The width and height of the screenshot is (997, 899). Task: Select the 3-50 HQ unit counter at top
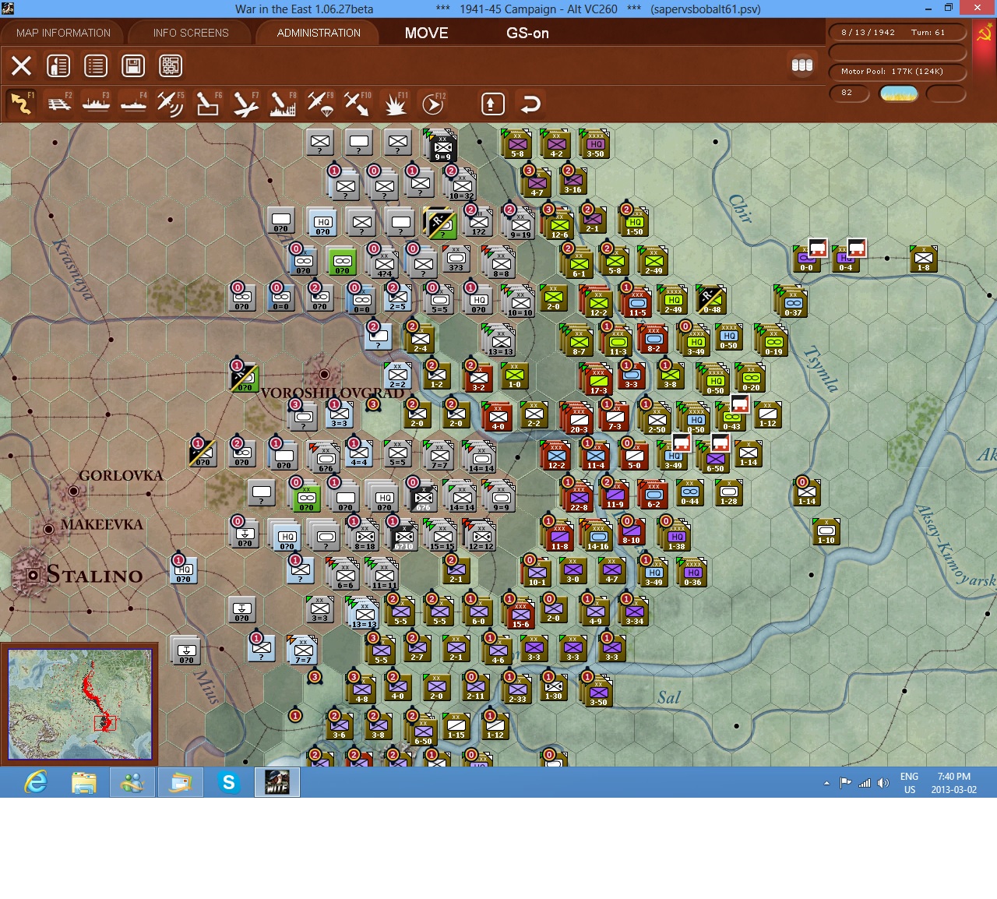(x=595, y=144)
